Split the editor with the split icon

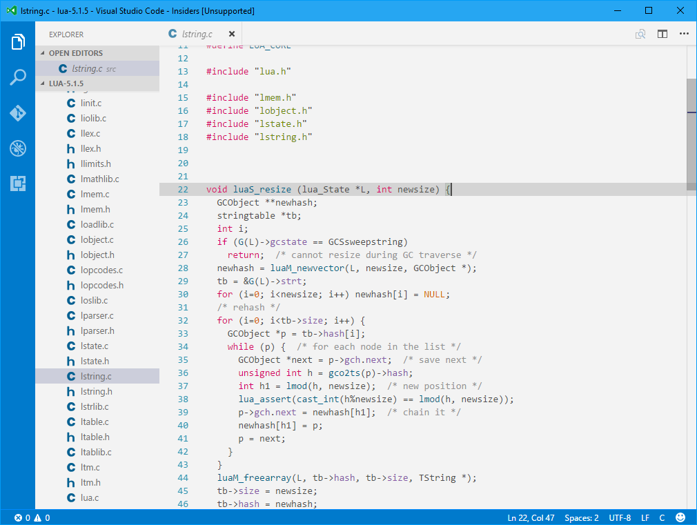pyautogui.click(x=662, y=34)
